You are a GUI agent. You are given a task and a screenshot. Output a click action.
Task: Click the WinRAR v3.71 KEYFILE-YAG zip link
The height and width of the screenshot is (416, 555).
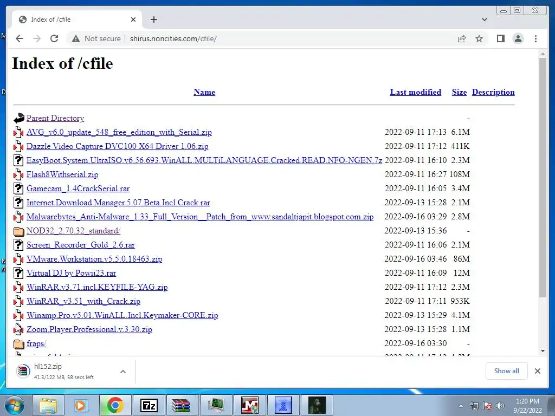click(x=97, y=287)
